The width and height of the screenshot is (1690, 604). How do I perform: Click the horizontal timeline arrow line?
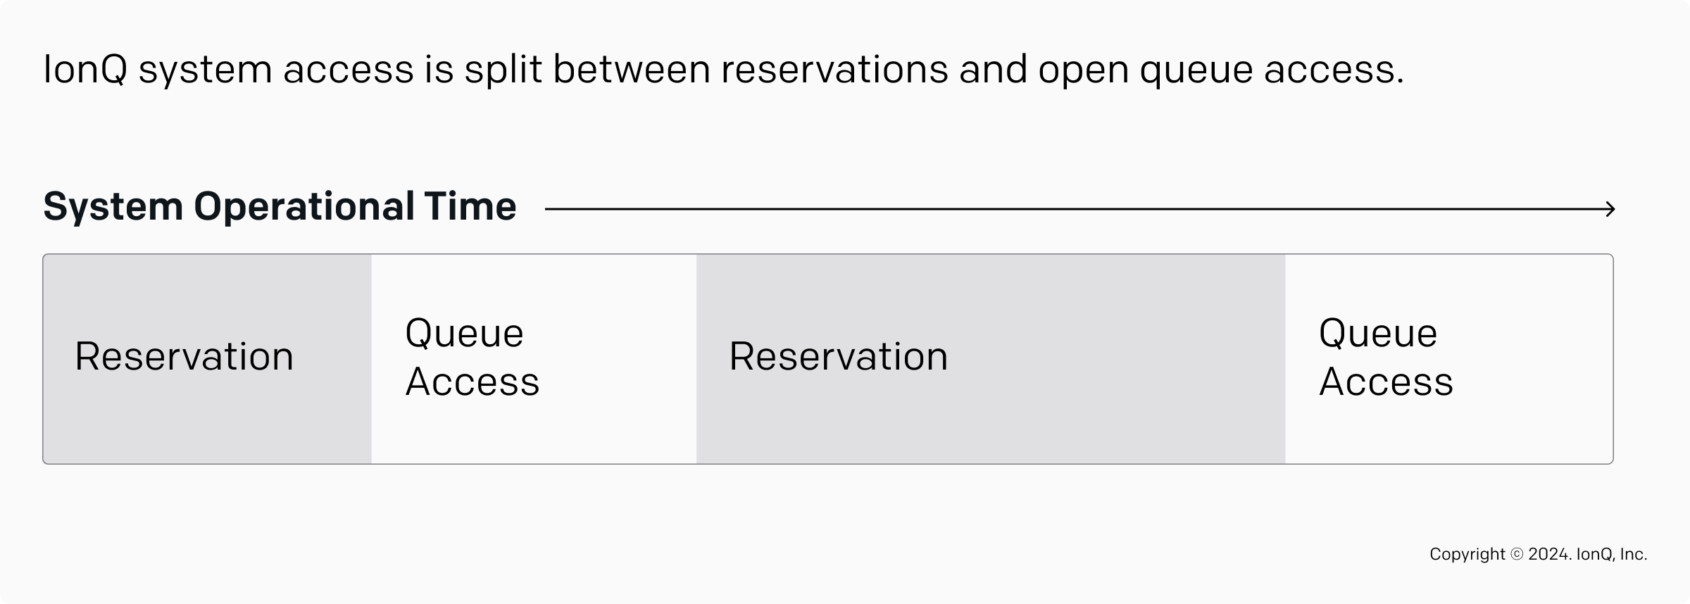(x=1056, y=209)
